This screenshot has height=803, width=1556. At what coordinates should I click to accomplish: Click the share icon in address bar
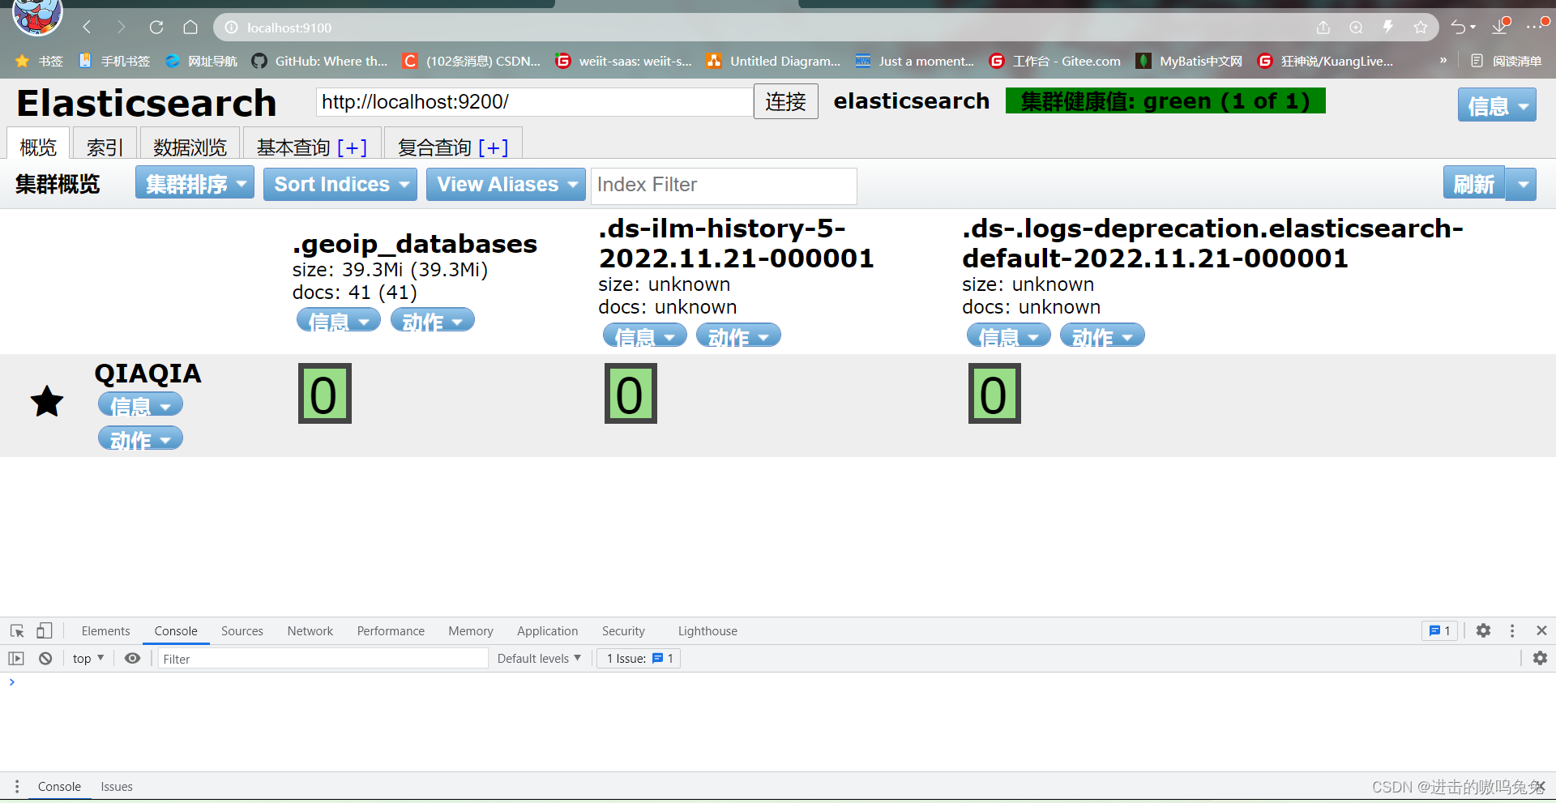[x=1323, y=28]
